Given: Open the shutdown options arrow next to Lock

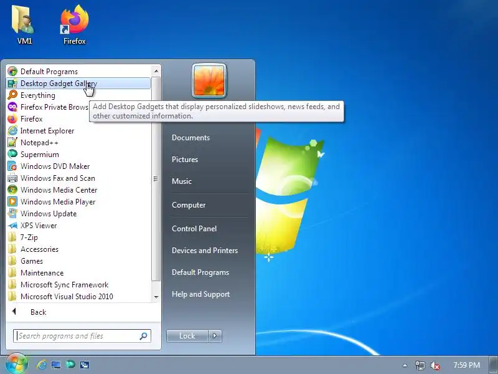Looking at the screenshot, I should coord(215,336).
